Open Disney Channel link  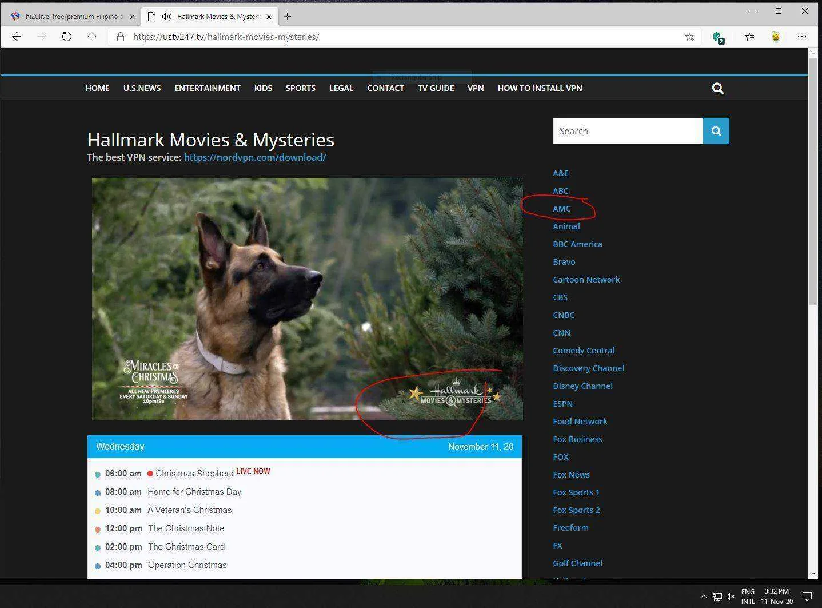pos(582,386)
